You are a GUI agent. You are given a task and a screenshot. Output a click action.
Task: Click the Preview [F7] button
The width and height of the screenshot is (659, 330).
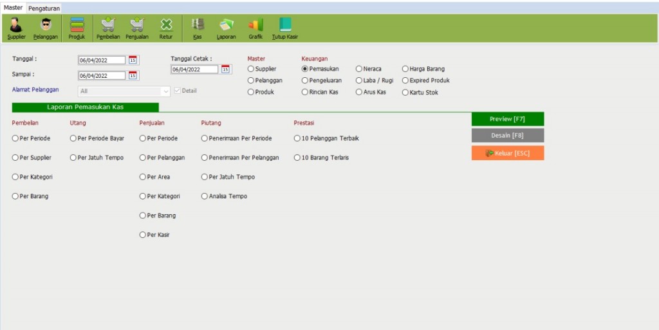pyautogui.click(x=507, y=119)
